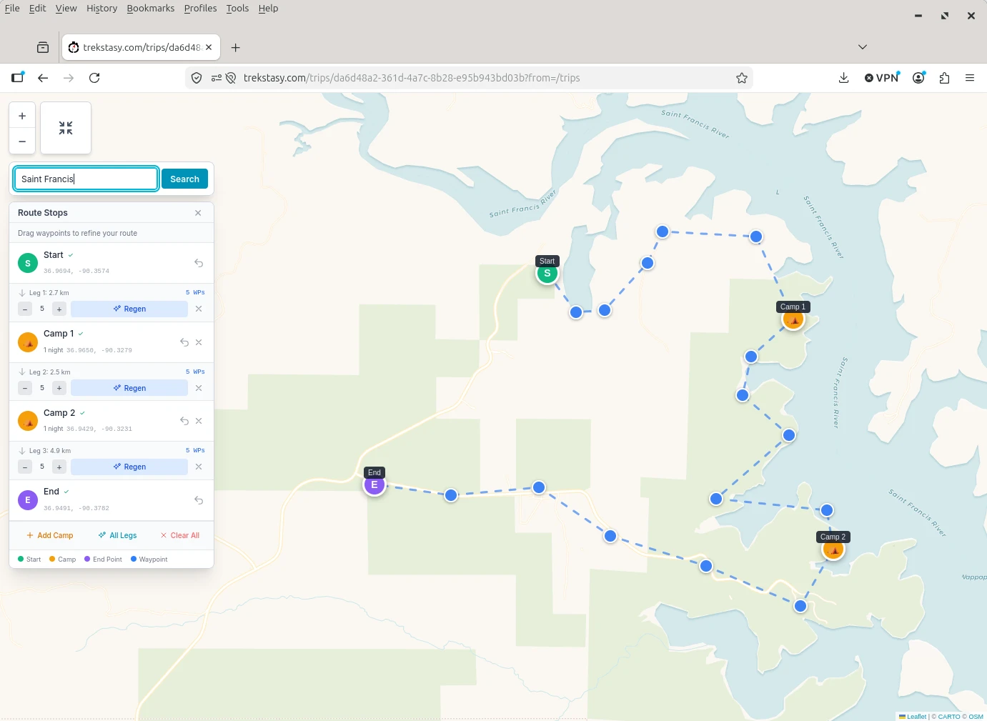Regenerate Leg 1 route
Image resolution: width=987 pixels, height=721 pixels.
tap(129, 309)
